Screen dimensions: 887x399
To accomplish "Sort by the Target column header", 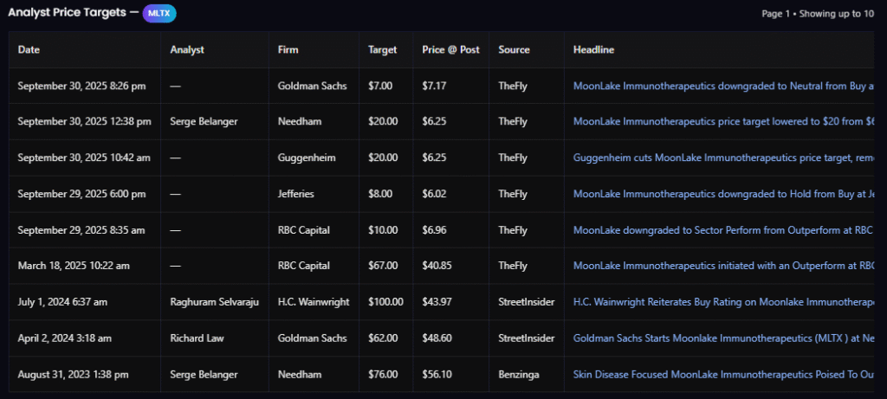I will click(382, 50).
